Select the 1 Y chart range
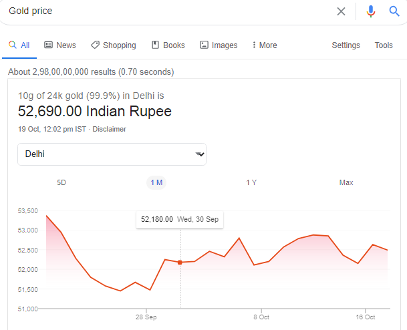Screen dimensions: 407x330 pyautogui.click(x=251, y=182)
